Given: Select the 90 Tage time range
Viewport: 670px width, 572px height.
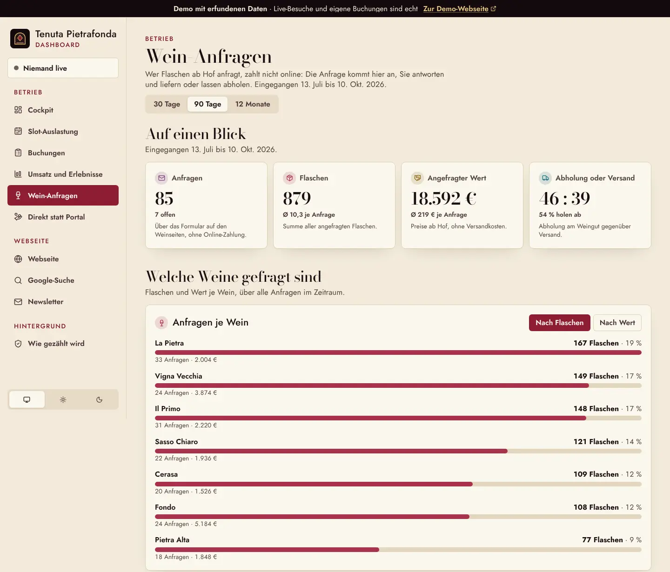Looking at the screenshot, I should (x=208, y=104).
